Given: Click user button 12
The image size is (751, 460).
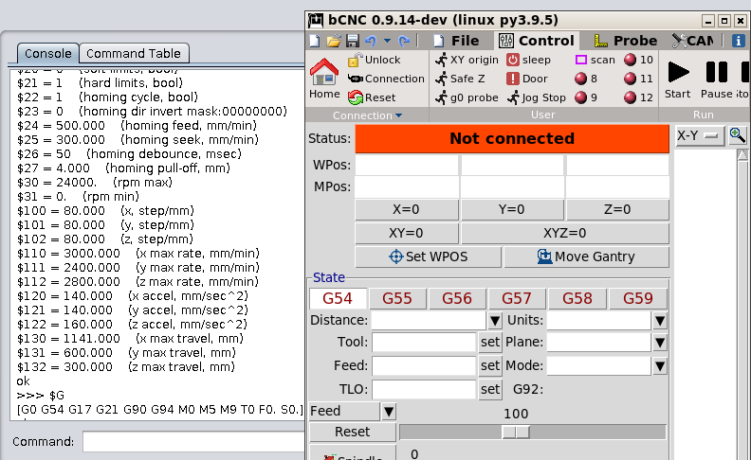Looking at the screenshot, I should click(638, 97).
